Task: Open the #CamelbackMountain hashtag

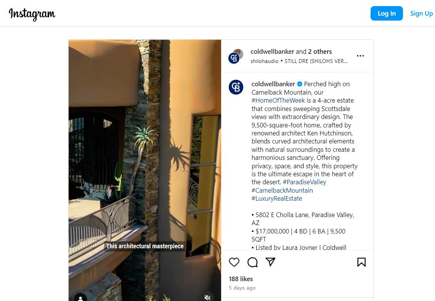Action: [282, 190]
